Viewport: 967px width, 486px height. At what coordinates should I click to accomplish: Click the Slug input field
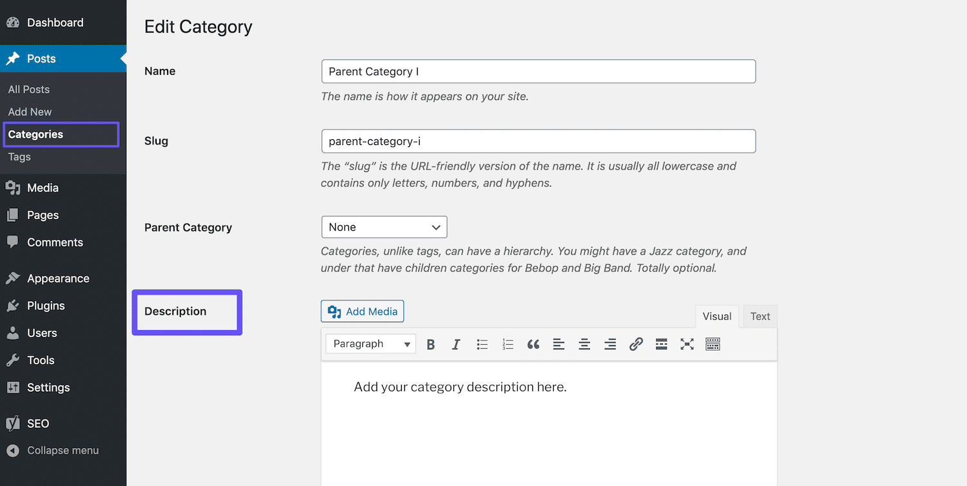(x=538, y=141)
